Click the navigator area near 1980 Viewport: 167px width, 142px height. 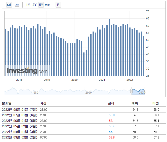click(x=35, y=93)
